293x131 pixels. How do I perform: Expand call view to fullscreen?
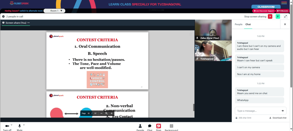point(285,17)
